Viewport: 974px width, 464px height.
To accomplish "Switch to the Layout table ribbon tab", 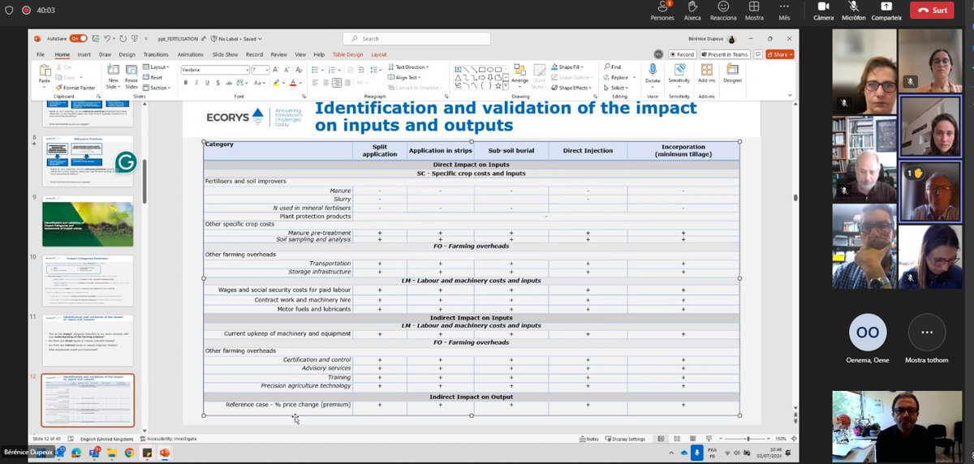I will click(x=379, y=54).
